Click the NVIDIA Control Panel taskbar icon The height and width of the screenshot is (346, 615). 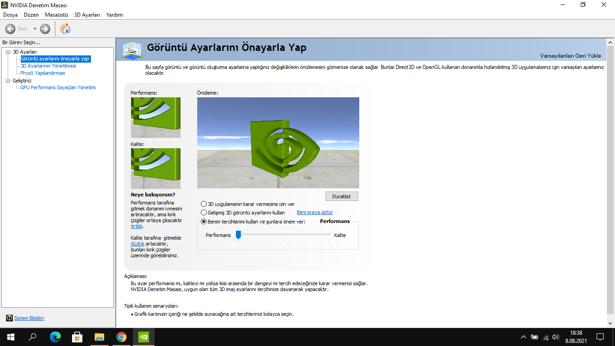[144, 337]
